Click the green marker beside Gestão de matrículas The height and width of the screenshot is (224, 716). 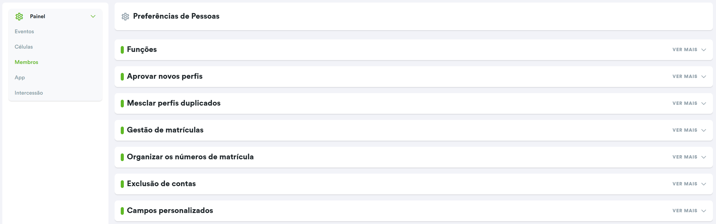click(122, 130)
